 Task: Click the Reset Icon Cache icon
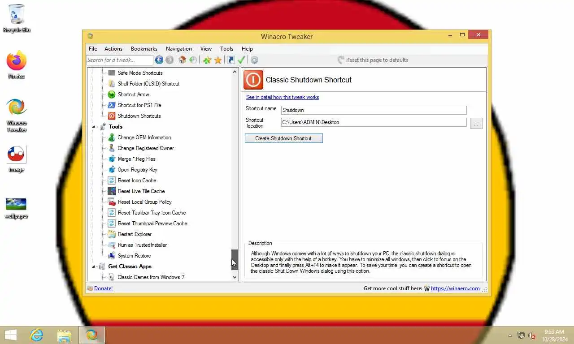(x=112, y=181)
